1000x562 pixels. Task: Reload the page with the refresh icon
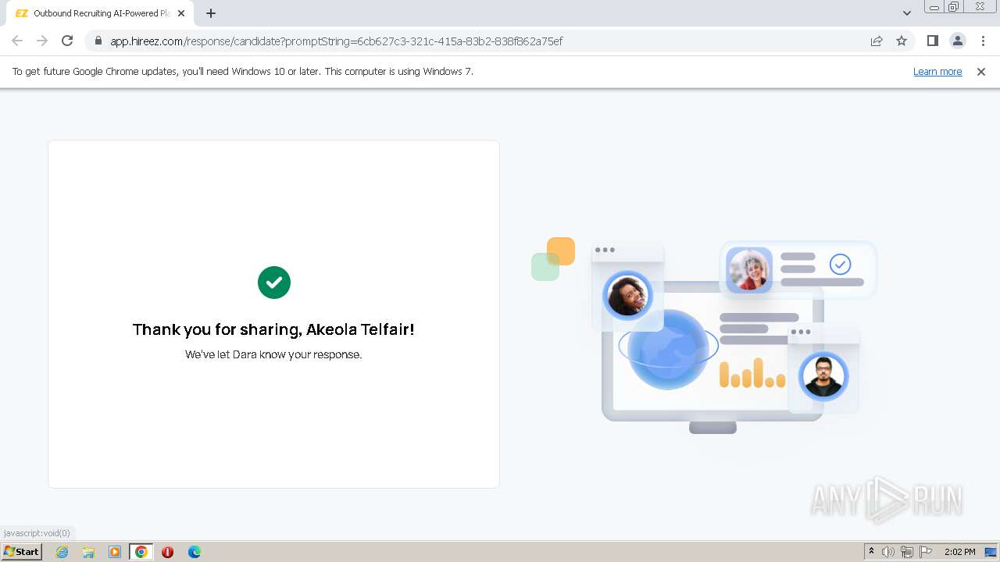[x=67, y=41]
